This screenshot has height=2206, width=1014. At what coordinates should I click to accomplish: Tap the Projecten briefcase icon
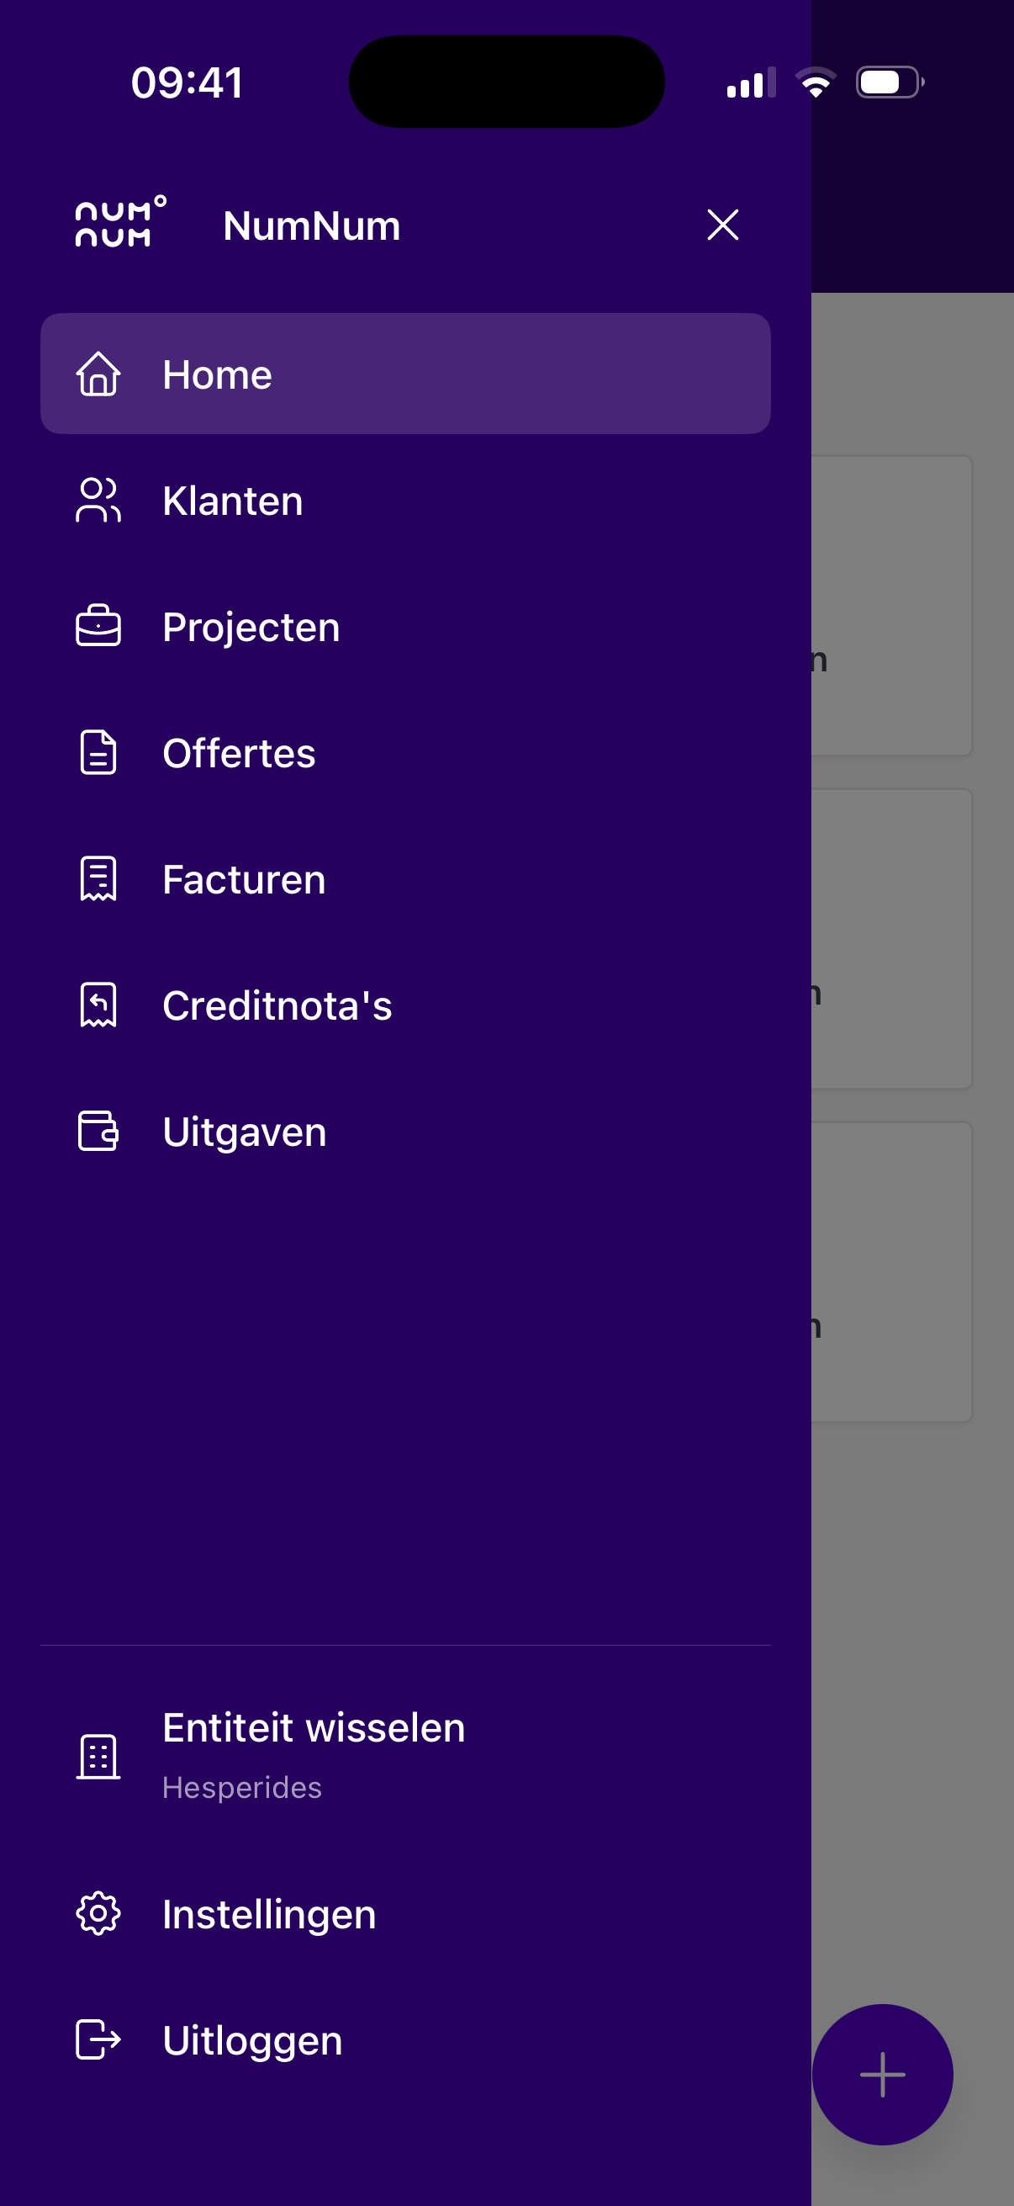(x=98, y=626)
